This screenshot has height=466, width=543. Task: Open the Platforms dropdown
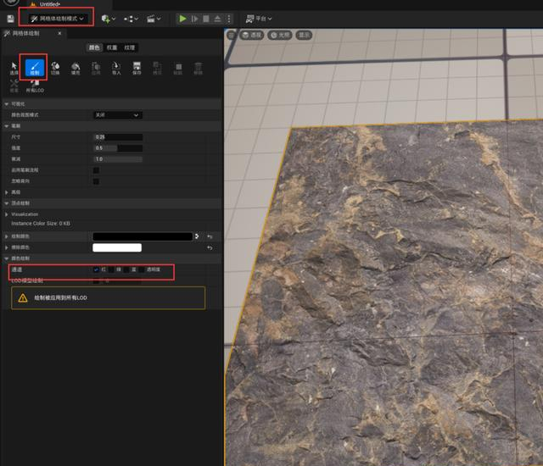(x=258, y=19)
